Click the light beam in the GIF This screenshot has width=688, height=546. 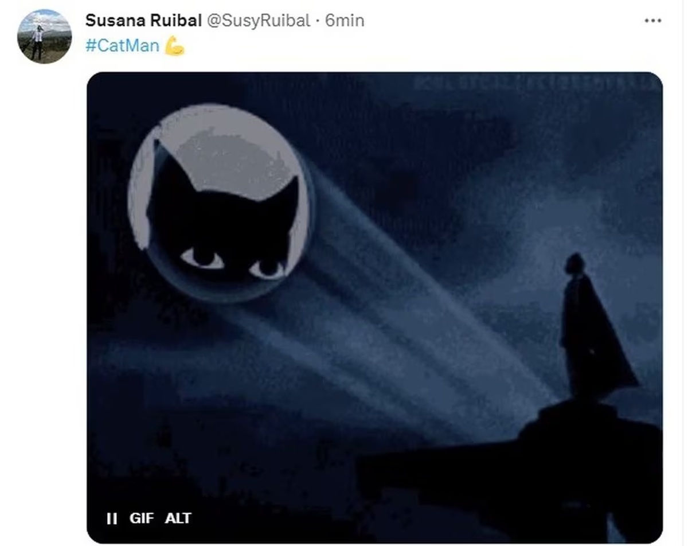(401, 321)
